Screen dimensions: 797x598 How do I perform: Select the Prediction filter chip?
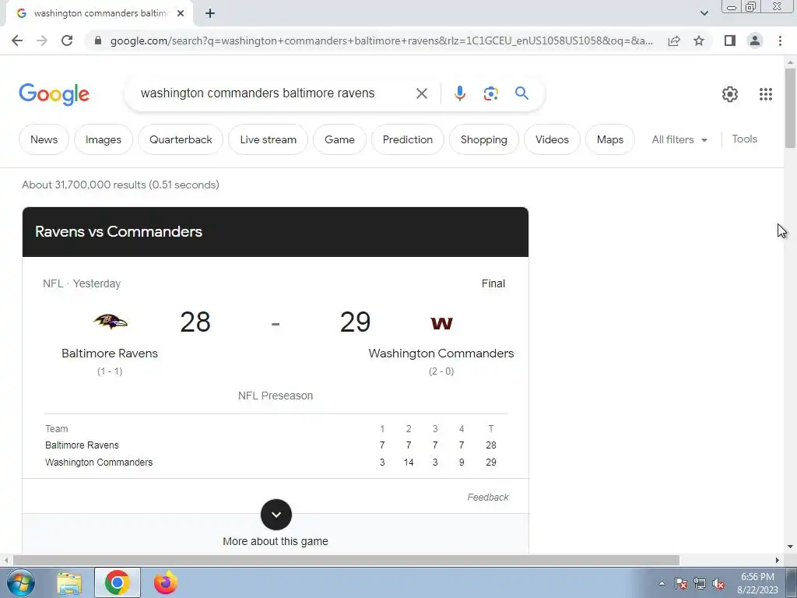[408, 139]
